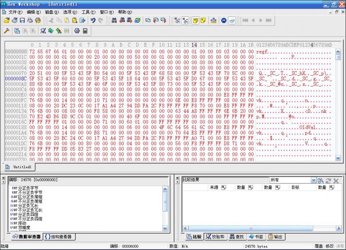Click the Paste clipboard icon
The height and width of the screenshot is (250, 346).
click(67, 20)
